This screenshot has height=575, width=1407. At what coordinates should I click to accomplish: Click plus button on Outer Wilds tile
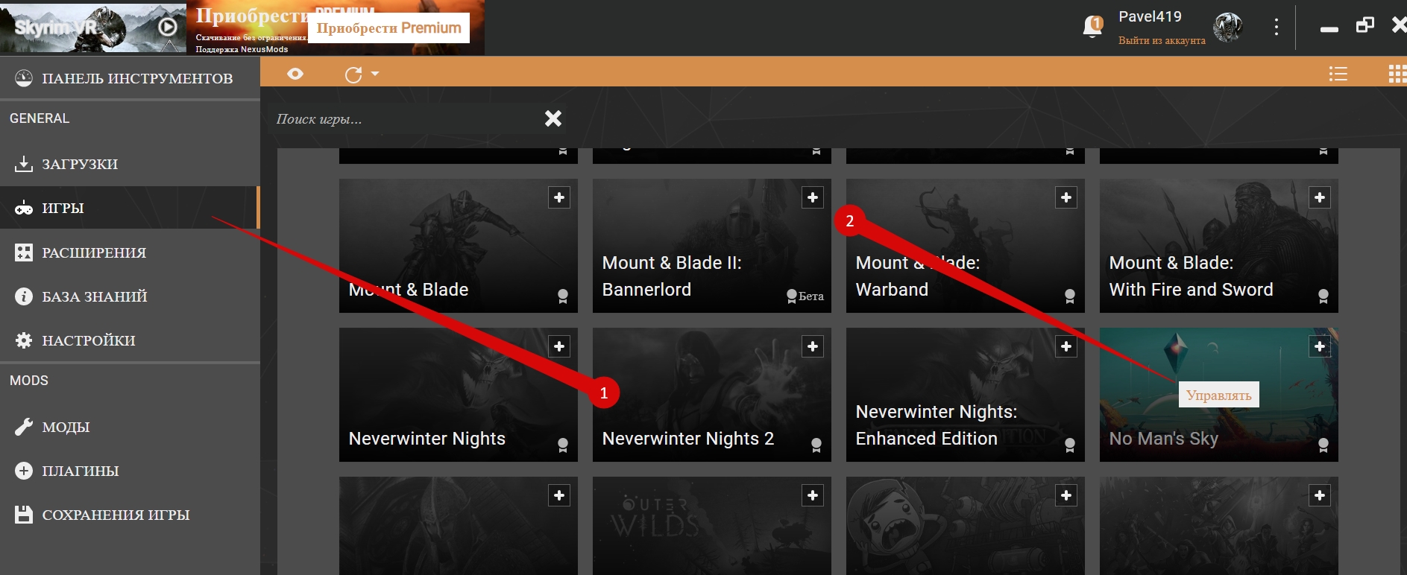coord(813,495)
